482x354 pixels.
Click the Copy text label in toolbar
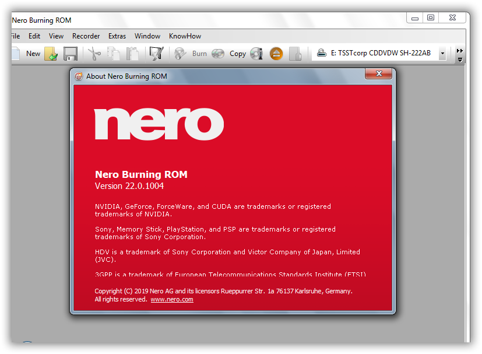[238, 54]
